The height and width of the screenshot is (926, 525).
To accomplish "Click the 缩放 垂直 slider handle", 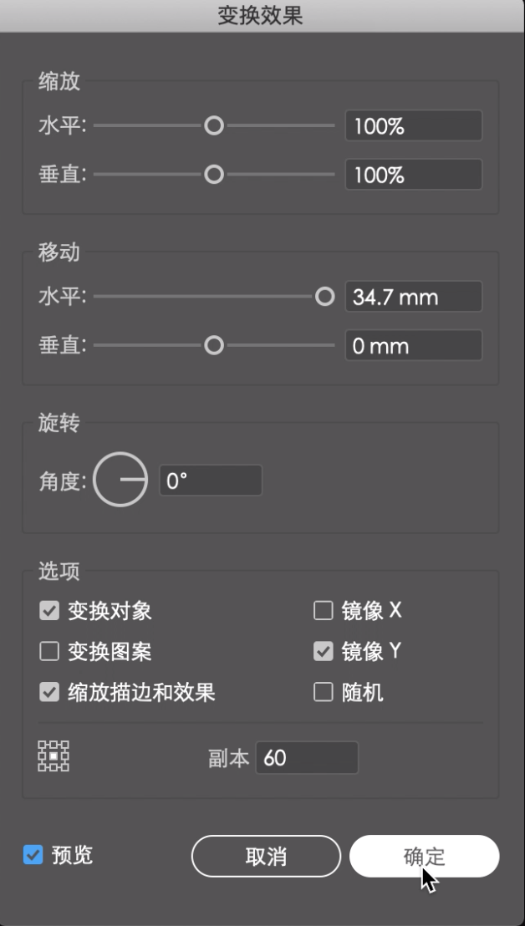I will [214, 174].
